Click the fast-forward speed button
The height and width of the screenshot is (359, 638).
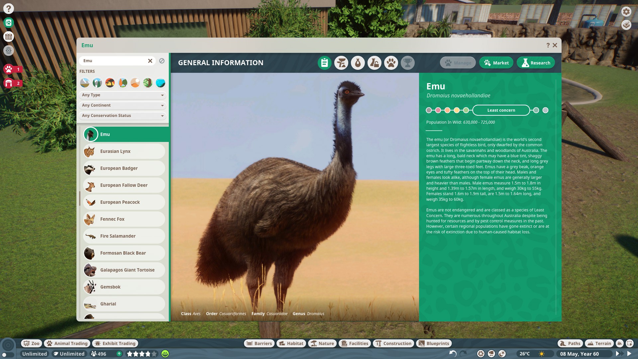[619, 354]
